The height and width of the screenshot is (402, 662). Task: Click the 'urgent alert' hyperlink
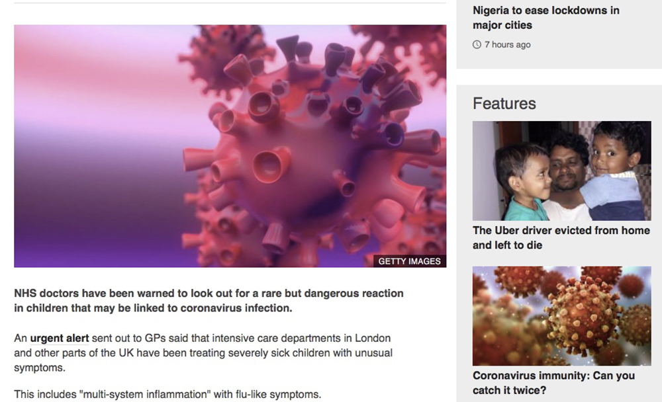(60, 339)
